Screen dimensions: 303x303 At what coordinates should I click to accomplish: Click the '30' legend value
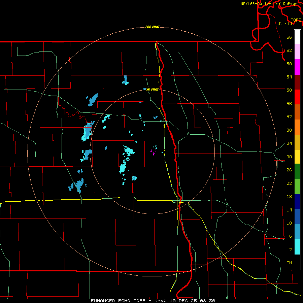pyautogui.click(x=289, y=157)
